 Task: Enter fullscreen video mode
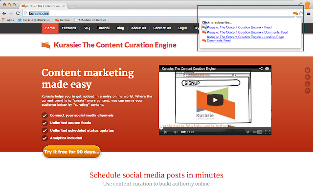268,132
